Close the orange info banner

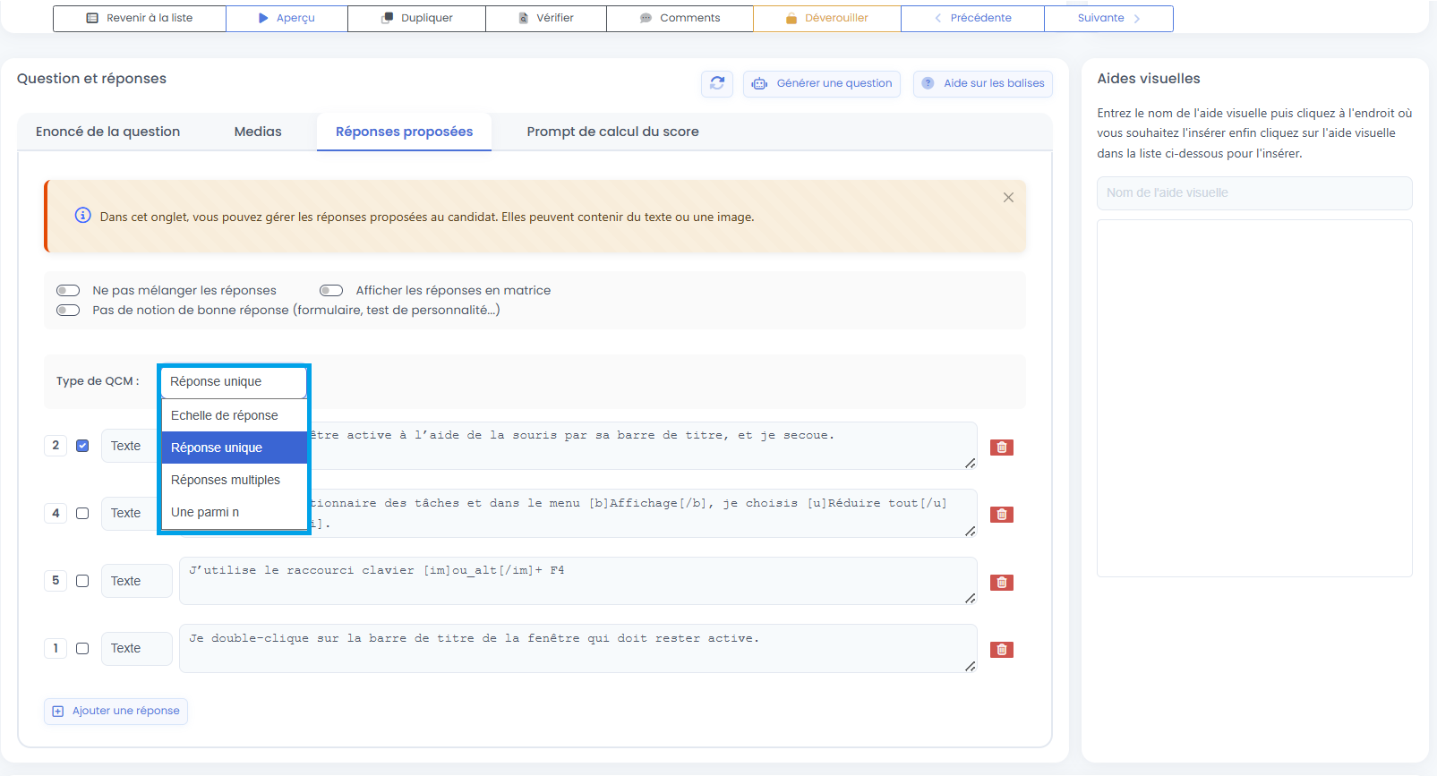[1008, 197]
